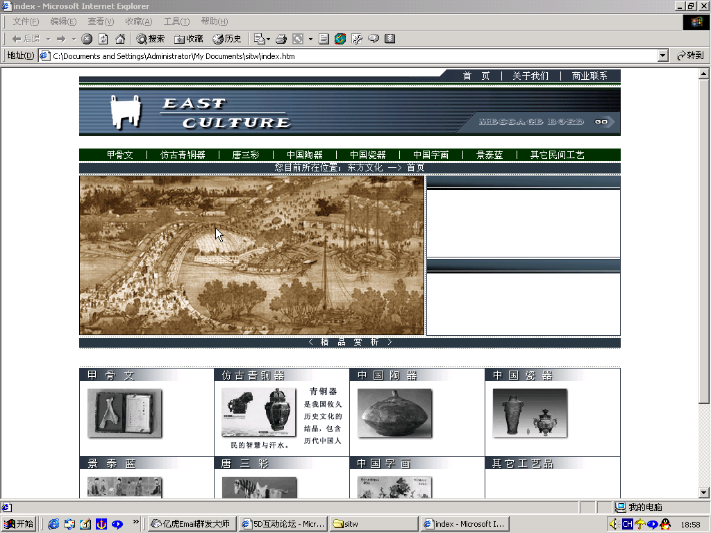Click the full-screen size toolbar icon
711x533 pixels.
(298, 39)
